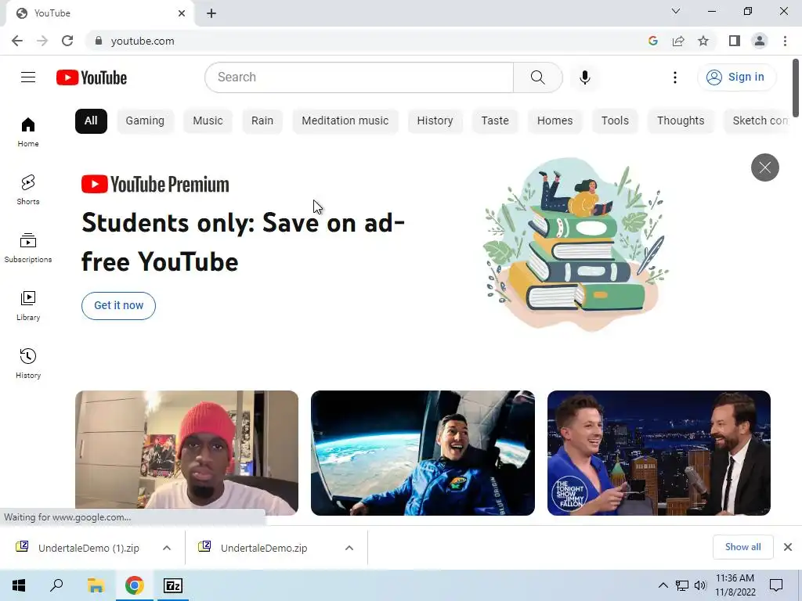Screen dimensions: 802x601
Task: Open YouTube settings three-dot menu
Action: (x=674, y=77)
